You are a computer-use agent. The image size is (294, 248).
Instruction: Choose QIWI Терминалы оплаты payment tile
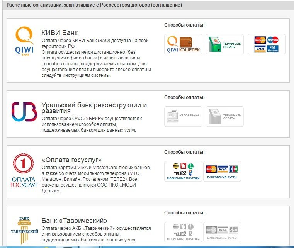pos(224,44)
